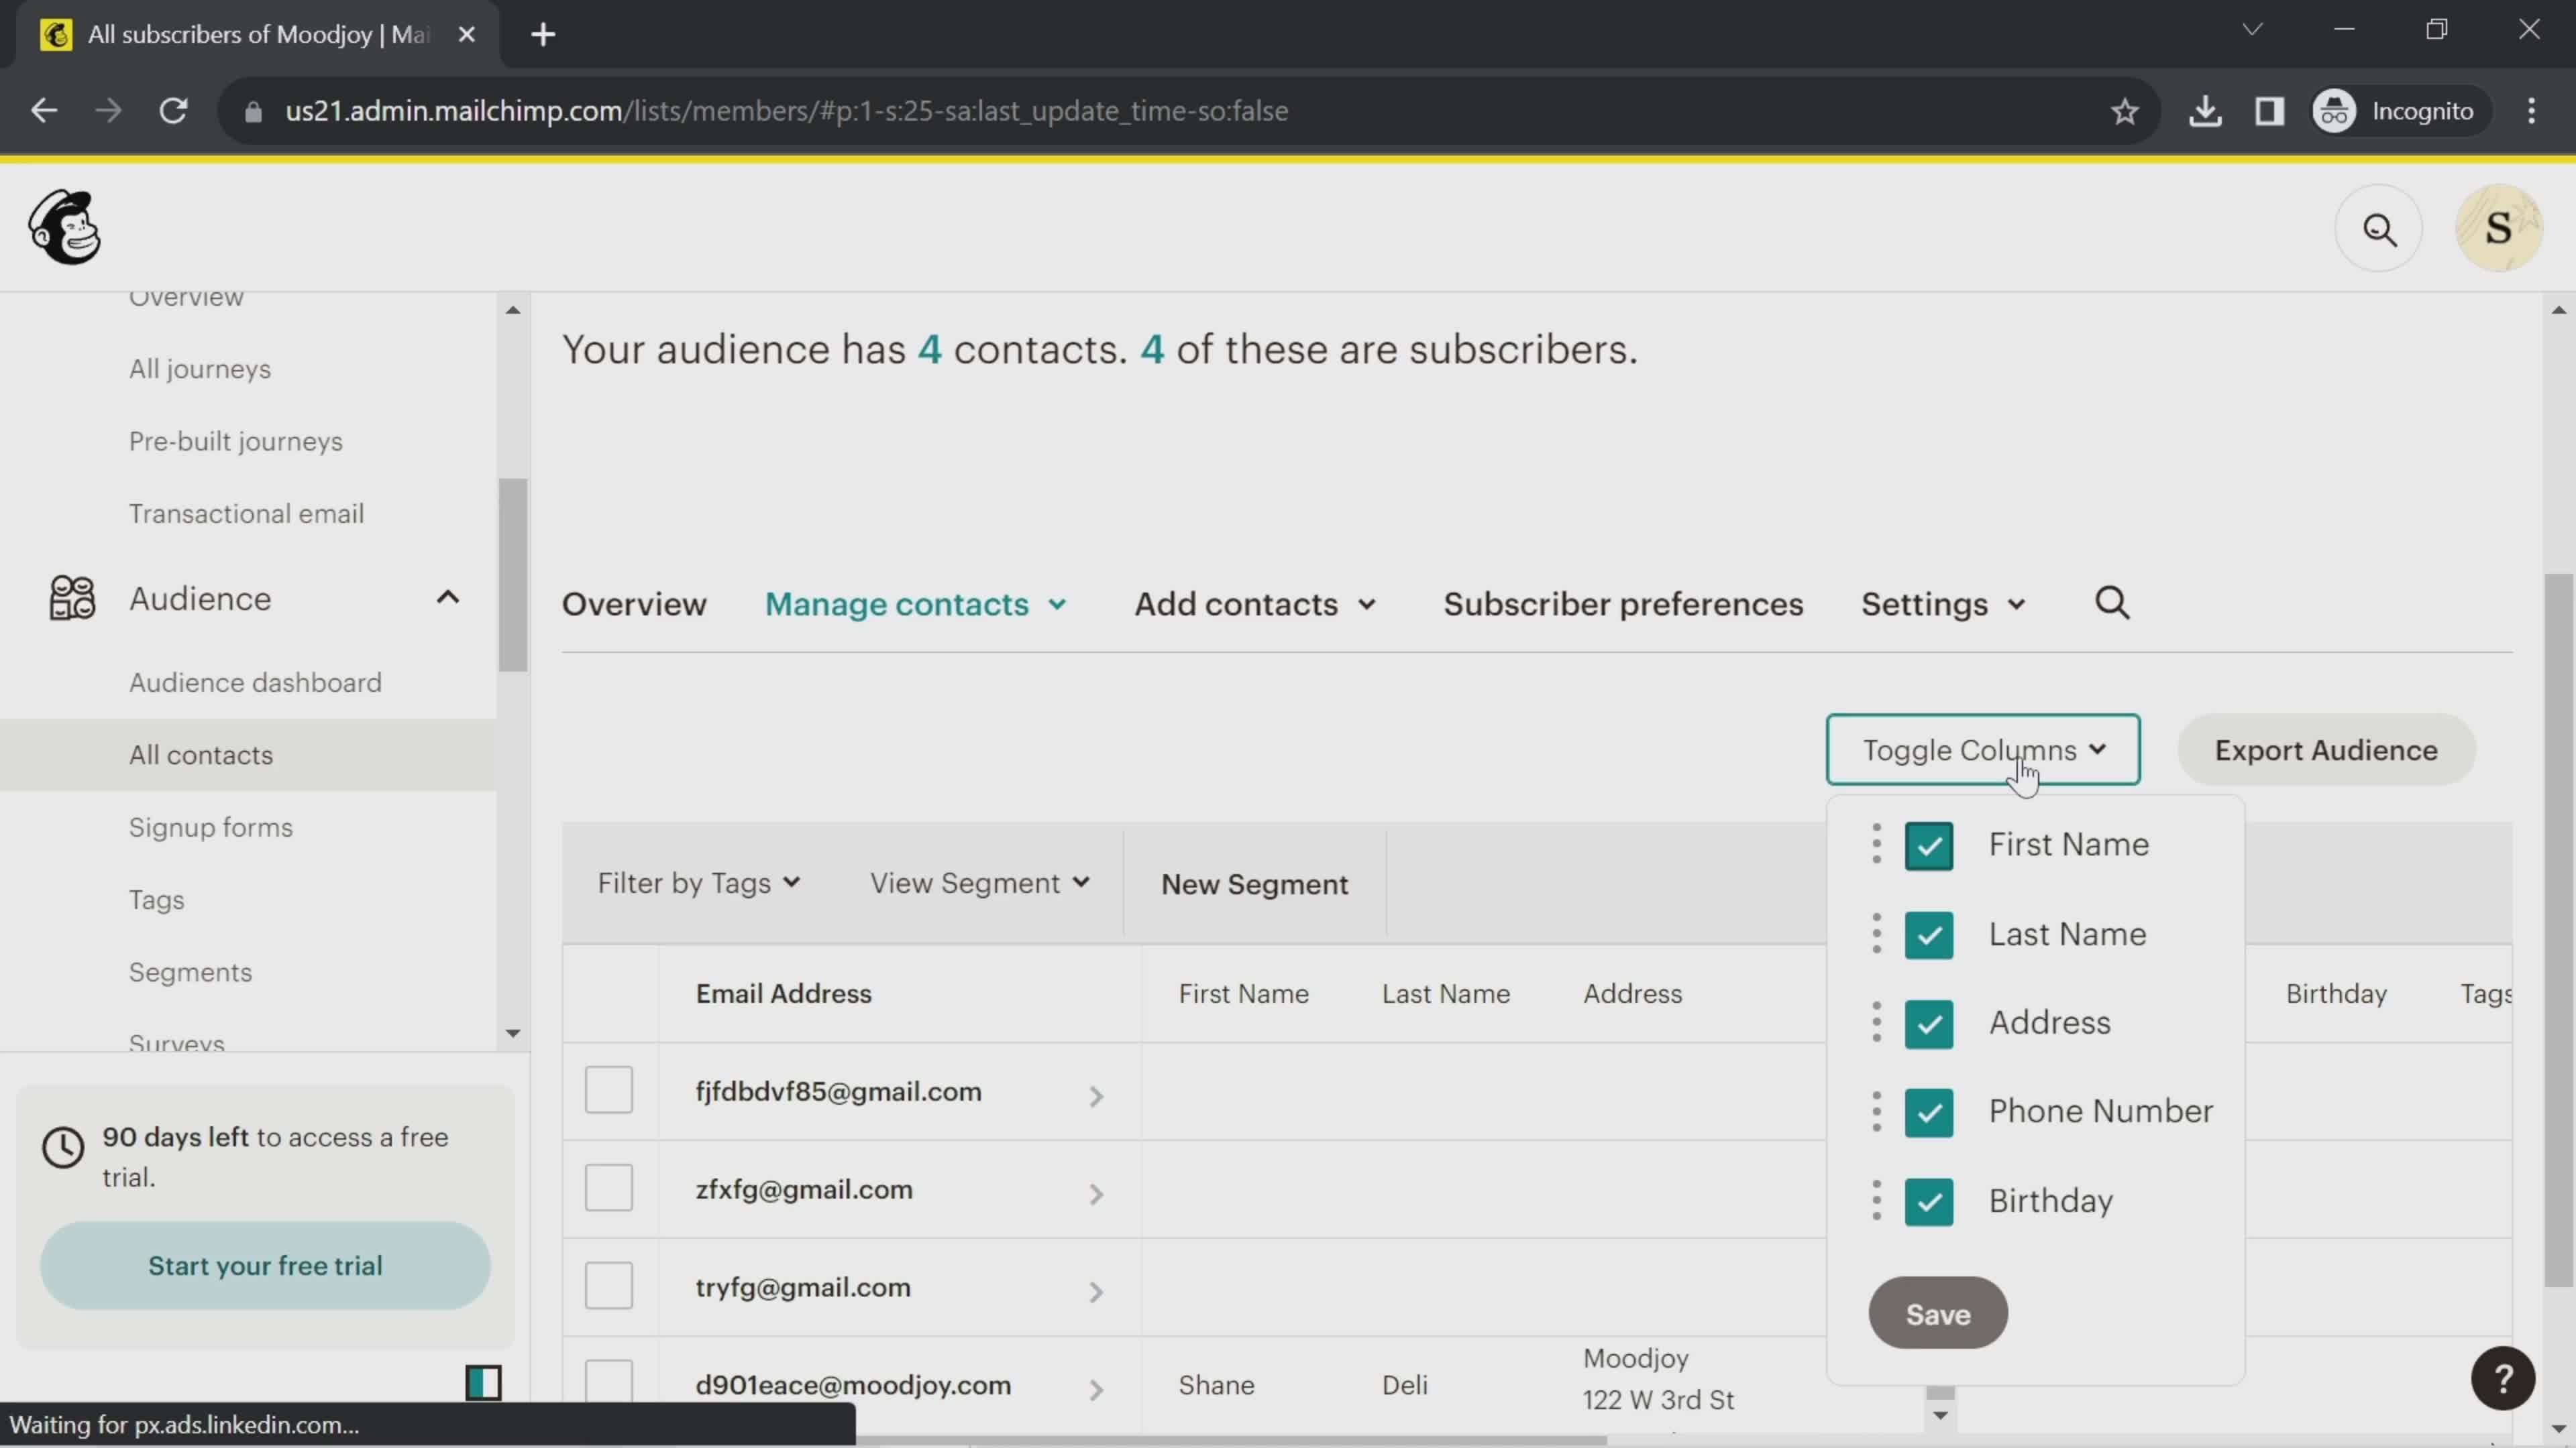Reload the page
Screen dimensions: 2576x1448
coord(174,111)
